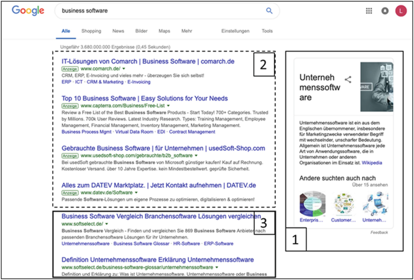Expand dropdown arrow next to www.softselect.de/
This screenshot has width=414, height=280.
tap(107, 224)
